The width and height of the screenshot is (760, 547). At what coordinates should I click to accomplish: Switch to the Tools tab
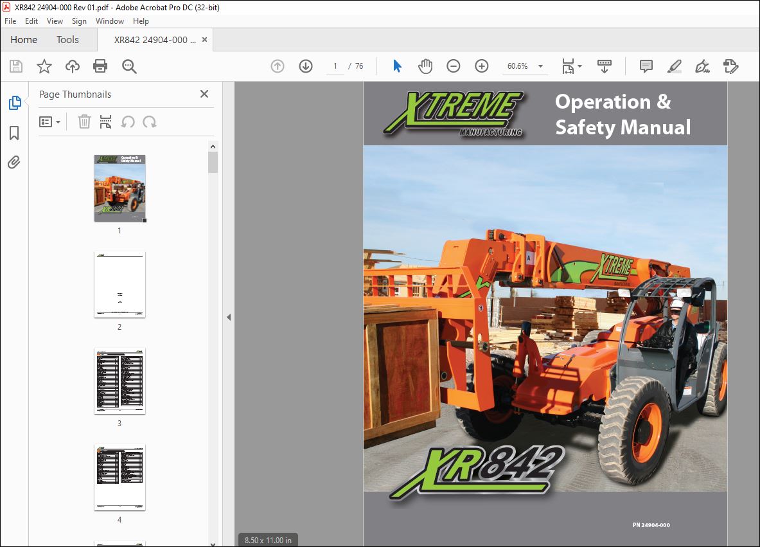coord(67,40)
